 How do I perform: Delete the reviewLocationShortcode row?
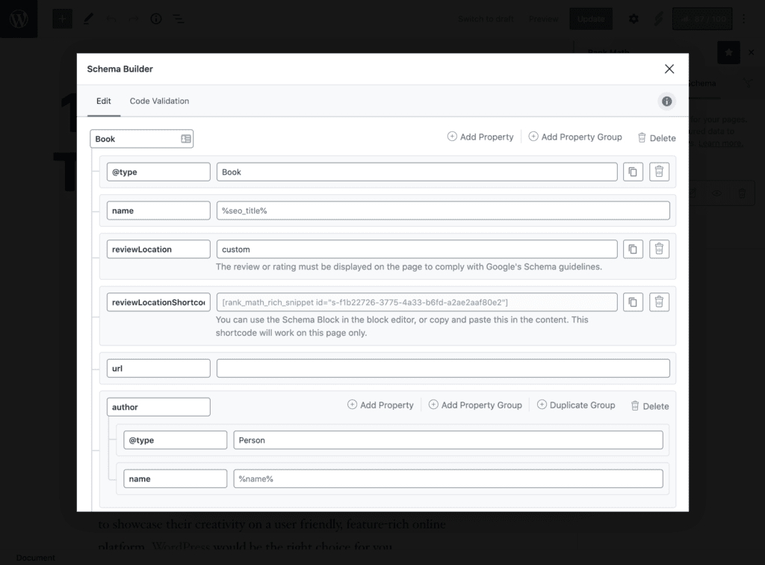659,302
